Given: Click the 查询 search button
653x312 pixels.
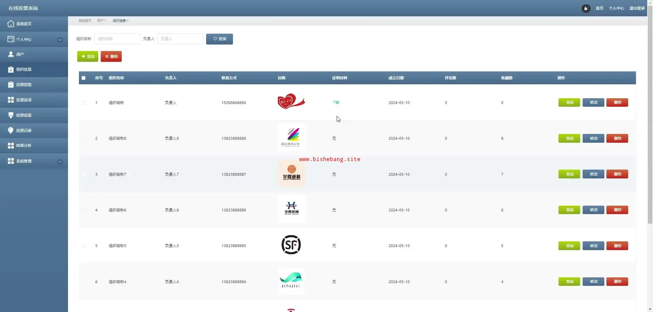Looking at the screenshot, I should click(219, 39).
